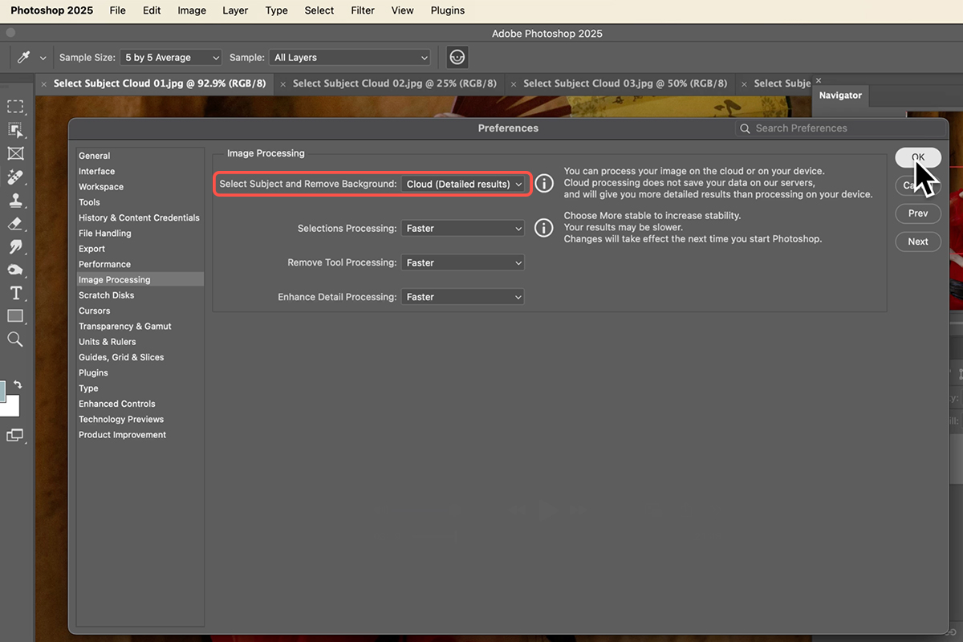Screen dimensions: 963x642
Task: Click the Next button in Preferences
Action: 918,242
